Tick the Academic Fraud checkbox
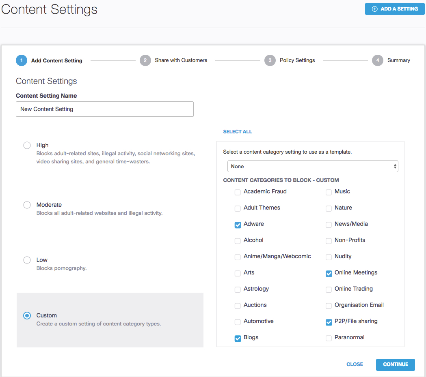The image size is (426, 377). [x=238, y=193]
